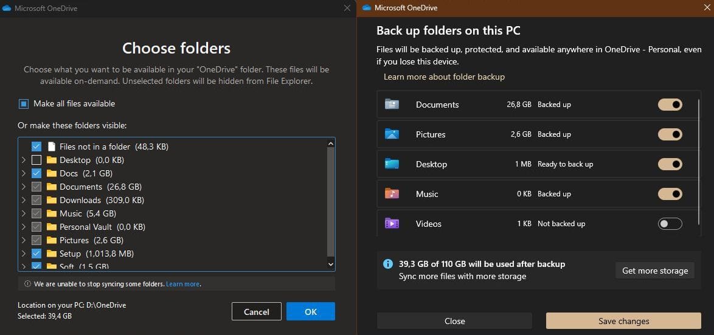Image resolution: width=714 pixels, height=335 pixels.
Task: Check the Desktop folder checkbox
Action: click(37, 160)
